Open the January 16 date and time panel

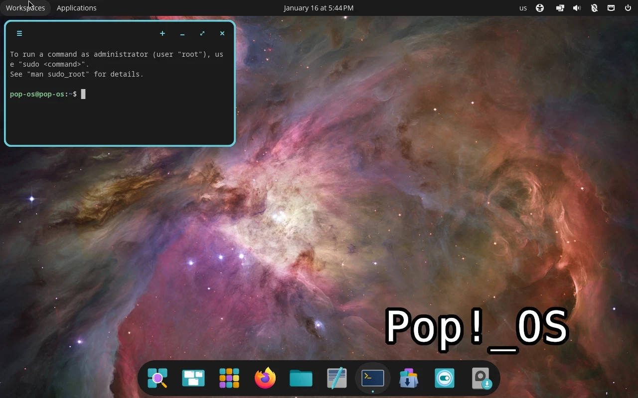(319, 8)
